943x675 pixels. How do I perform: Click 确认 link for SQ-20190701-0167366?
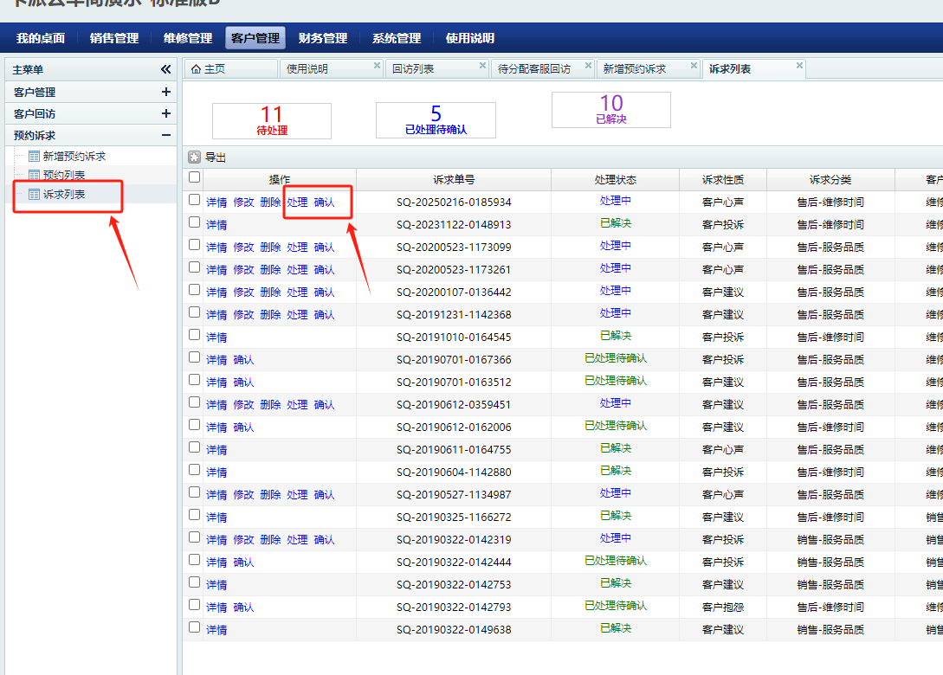tap(243, 359)
